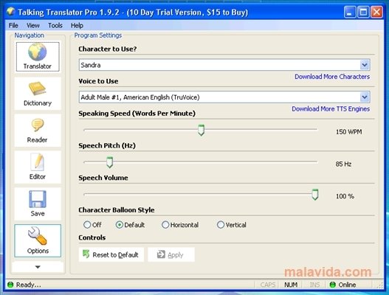Open the Character to Use dropdown
Image resolution: width=389 pixels, height=295 pixels.
(x=365, y=65)
